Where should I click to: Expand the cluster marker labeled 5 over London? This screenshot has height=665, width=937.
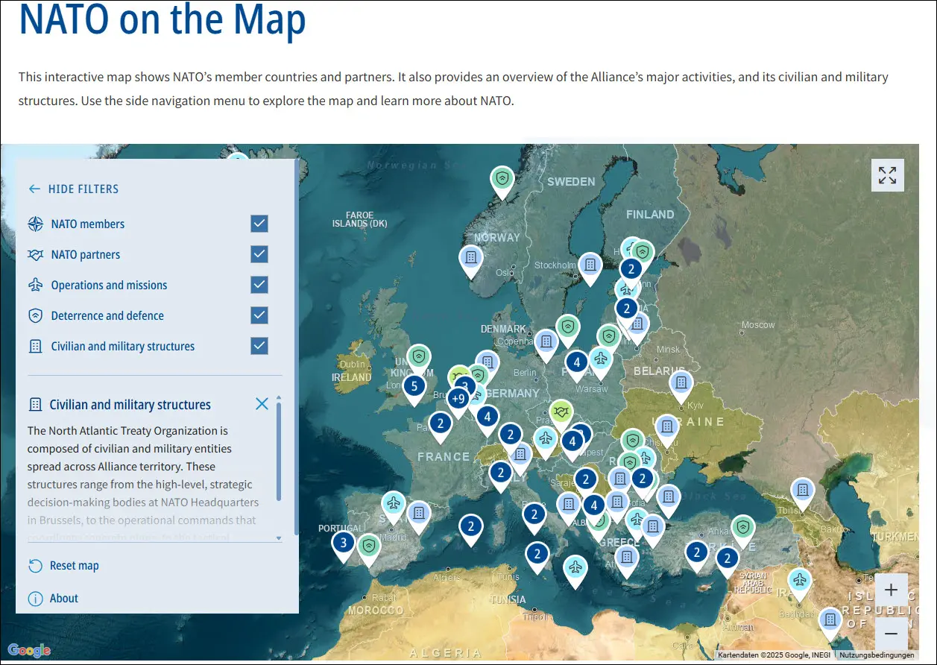[x=415, y=386]
